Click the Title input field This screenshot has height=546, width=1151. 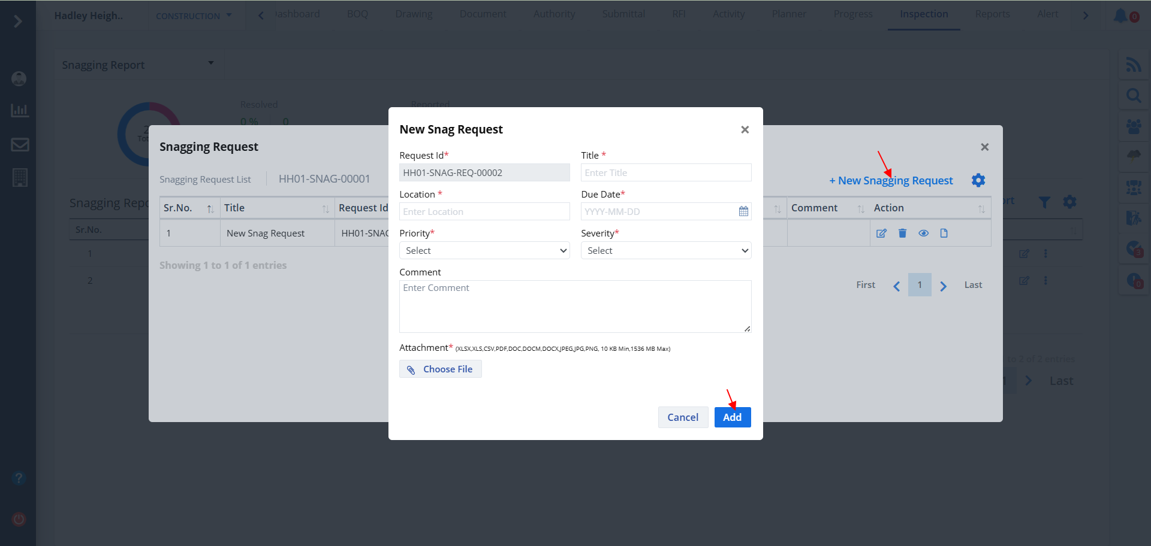pyautogui.click(x=665, y=173)
